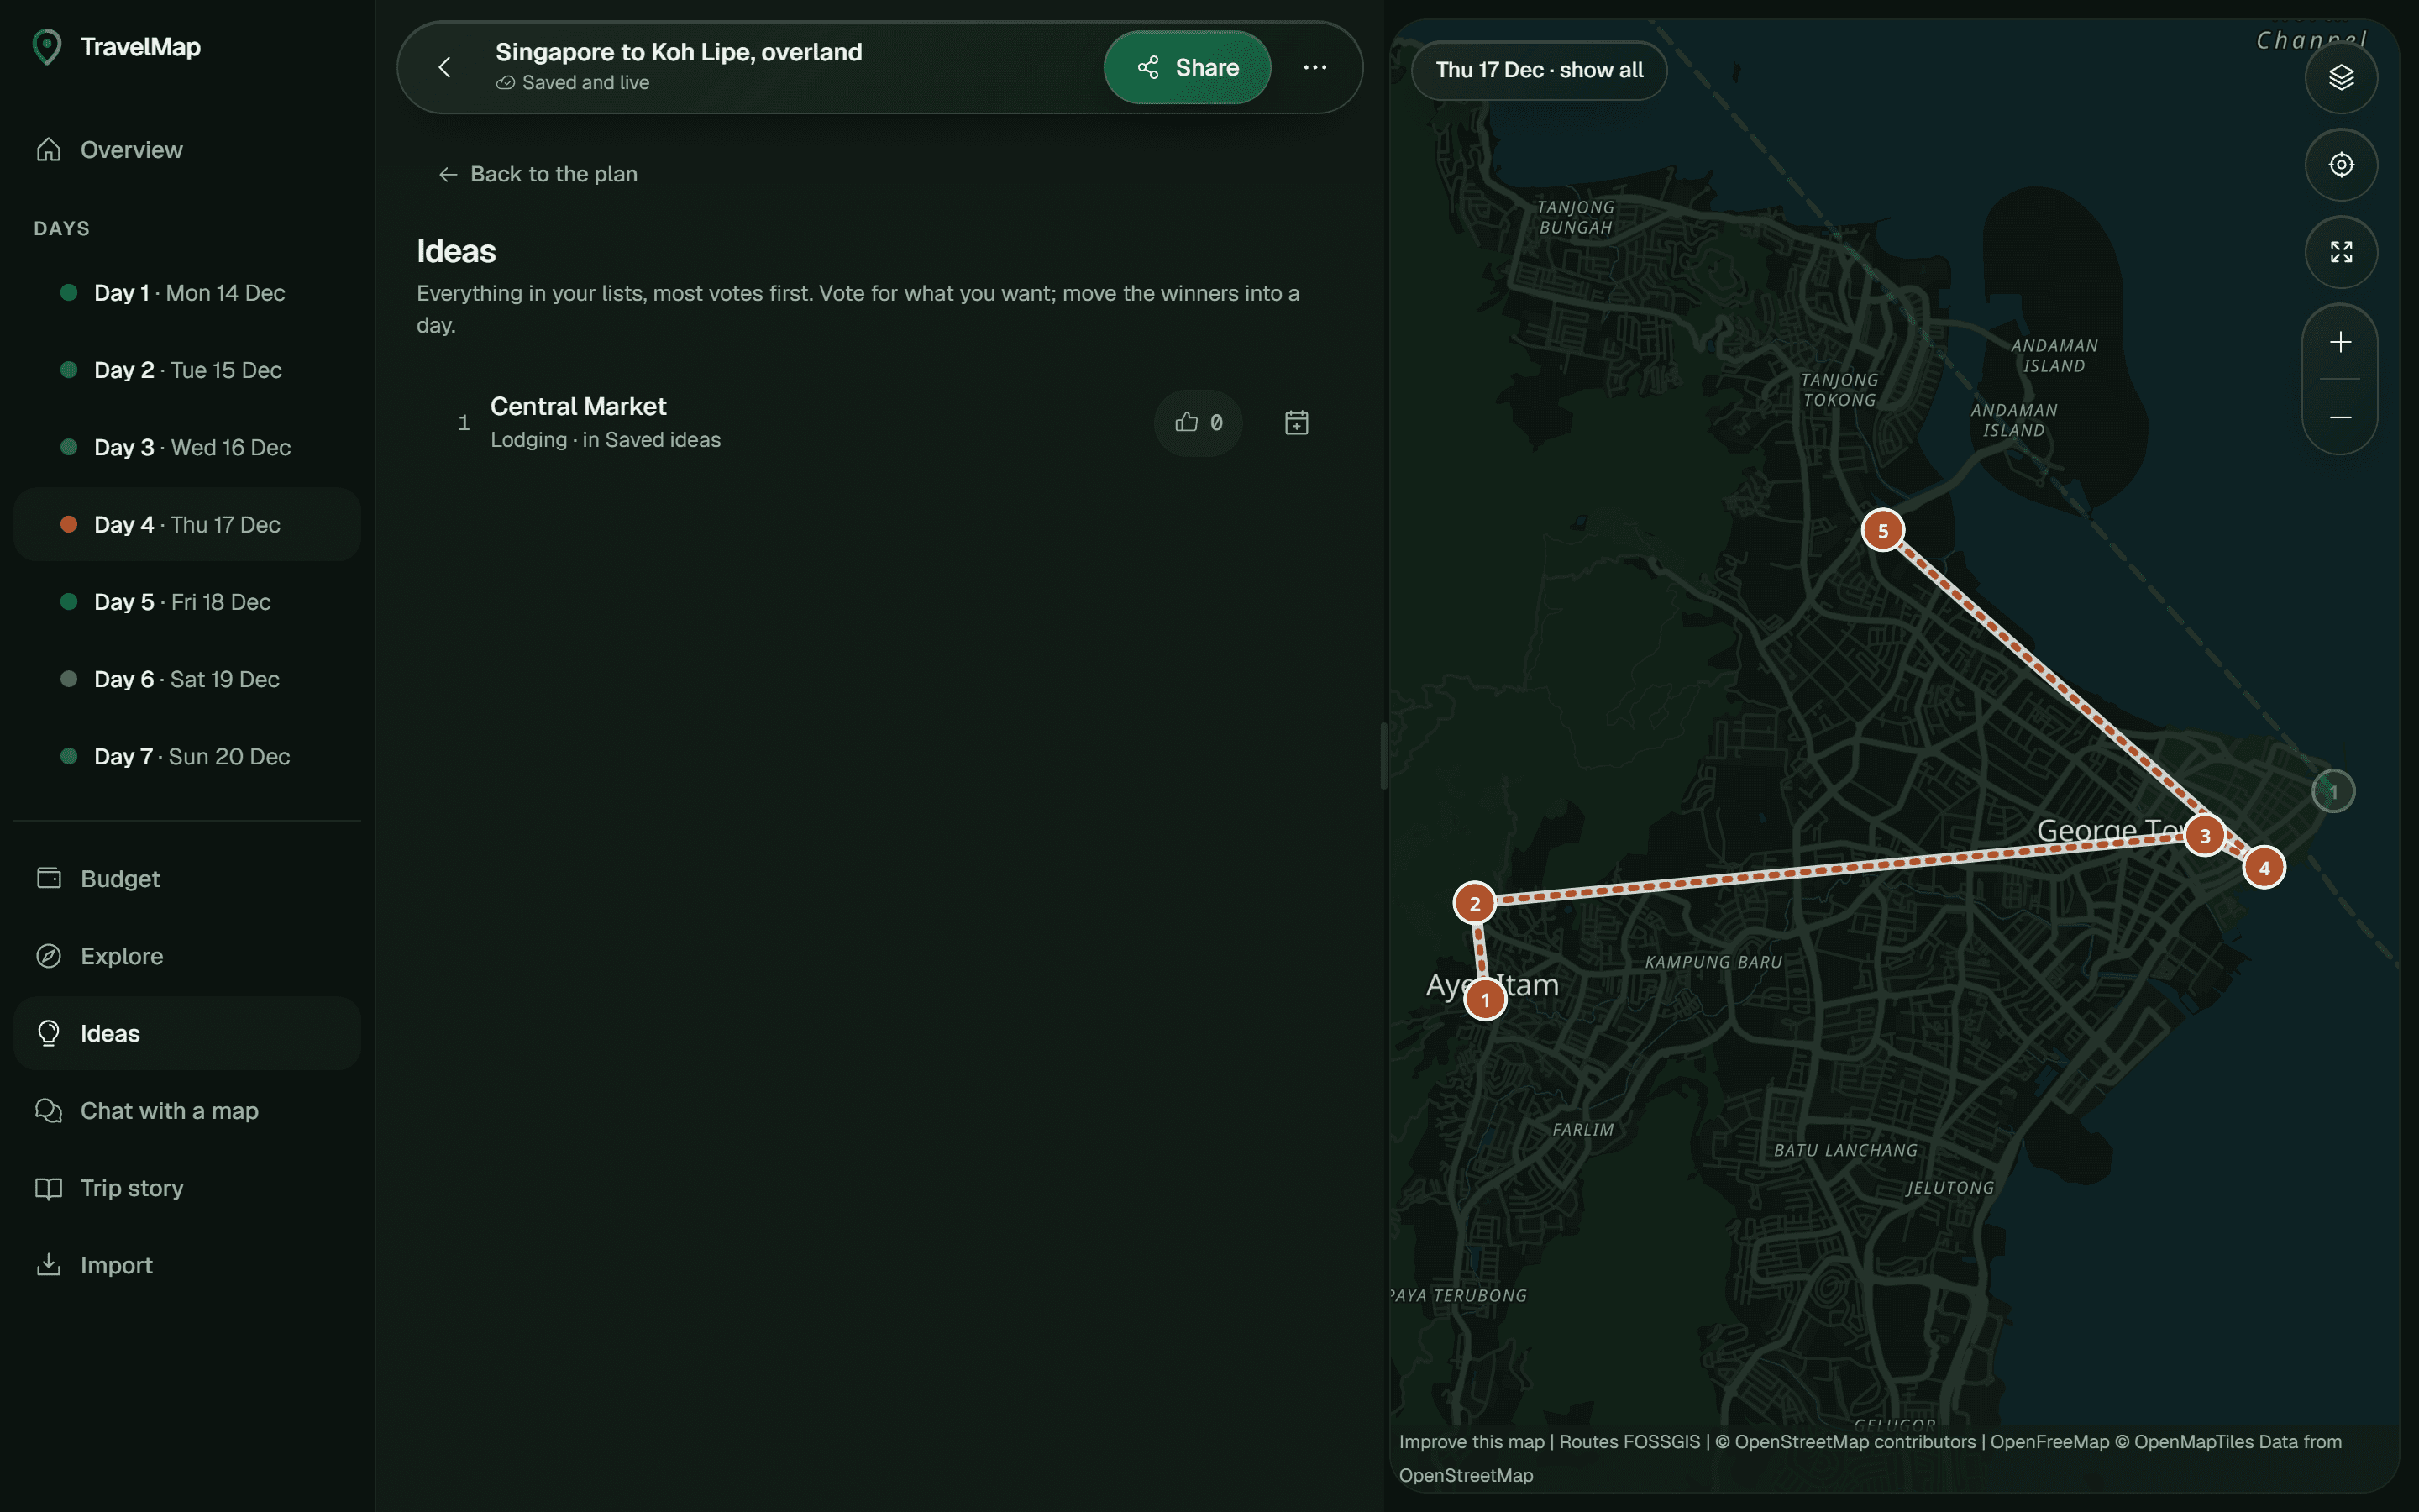The height and width of the screenshot is (1512, 2419).
Task: Recenter map with the locate icon
Action: click(2341, 164)
